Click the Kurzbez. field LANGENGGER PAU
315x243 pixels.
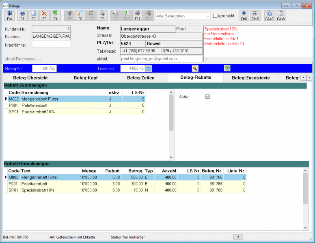click(x=51, y=37)
